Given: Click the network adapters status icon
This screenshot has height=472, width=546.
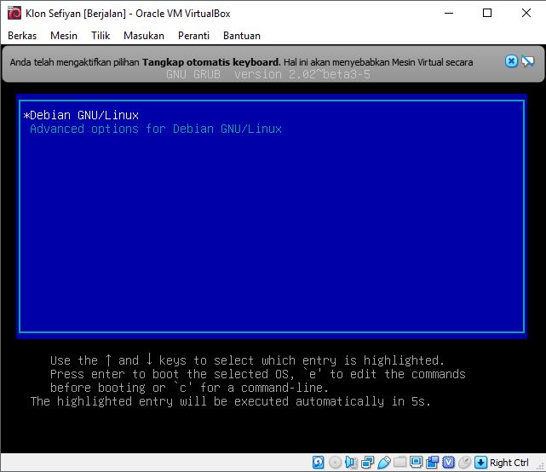Looking at the screenshot, I should [367, 463].
